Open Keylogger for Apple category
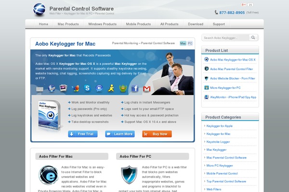The image size is (289, 192). [220, 126]
